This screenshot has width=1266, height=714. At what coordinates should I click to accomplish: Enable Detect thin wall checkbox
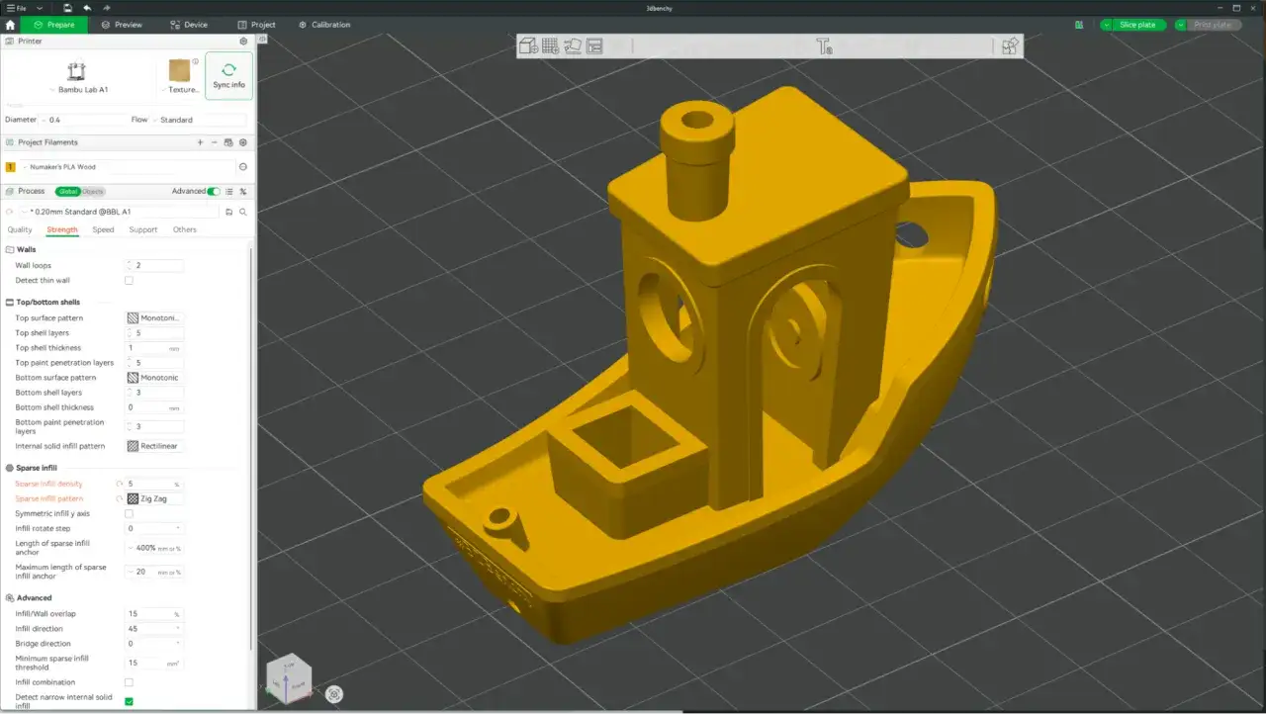click(129, 281)
